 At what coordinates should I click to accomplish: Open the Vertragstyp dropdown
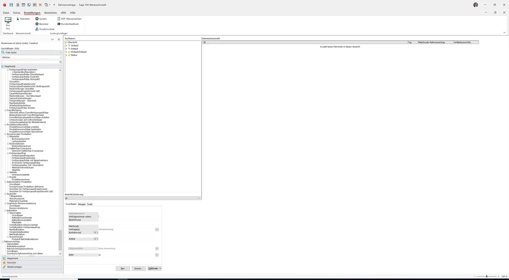[x=157, y=230]
